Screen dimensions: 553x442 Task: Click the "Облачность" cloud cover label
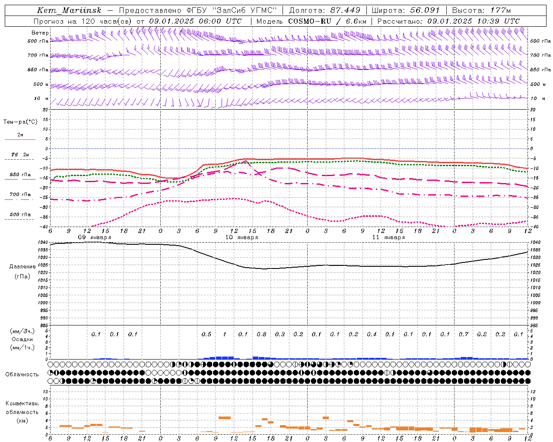(x=22, y=374)
